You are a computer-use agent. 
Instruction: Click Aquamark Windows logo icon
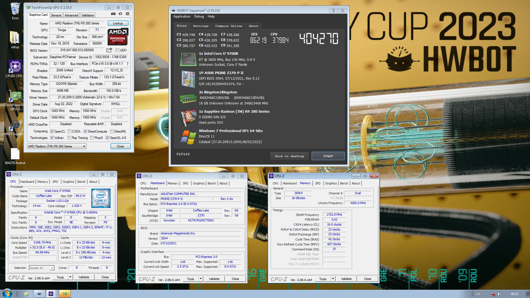click(188, 137)
